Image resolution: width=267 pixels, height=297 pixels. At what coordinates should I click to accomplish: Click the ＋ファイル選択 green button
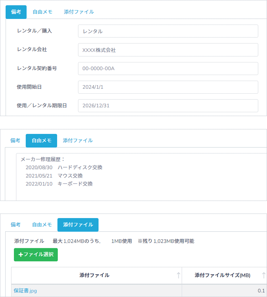[x=36, y=255]
